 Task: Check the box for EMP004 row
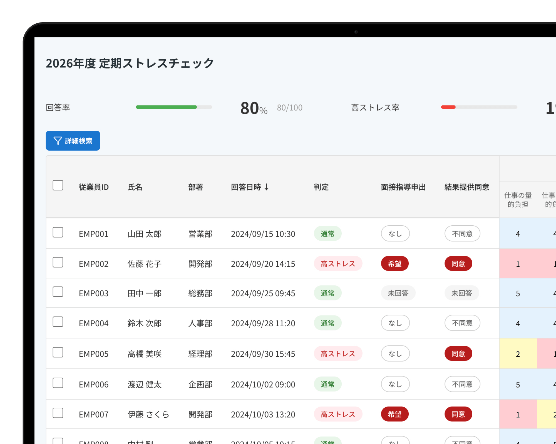(58, 322)
